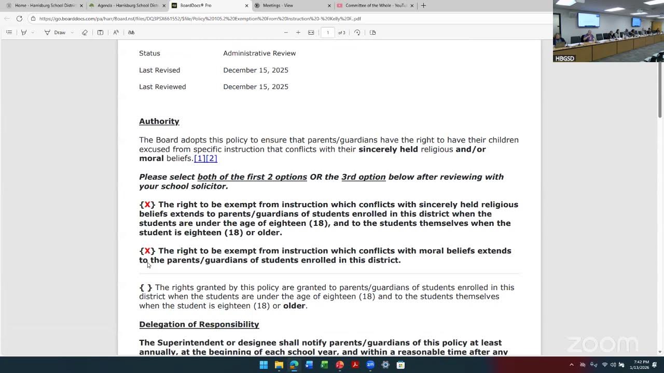The width and height of the screenshot is (664, 373).
Task: Open the Zoom app from taskbar
Action: (x=370, y=365)
